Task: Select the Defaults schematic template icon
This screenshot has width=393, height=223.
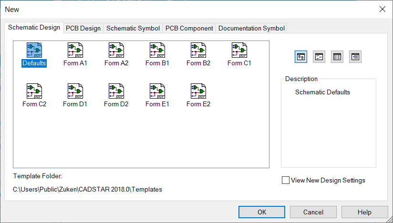Action: pos(34,50)
